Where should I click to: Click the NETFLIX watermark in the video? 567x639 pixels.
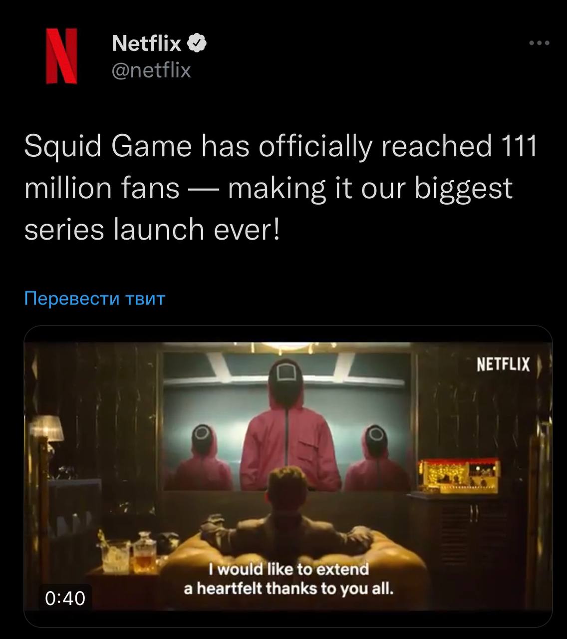click(x=503, y=364)
